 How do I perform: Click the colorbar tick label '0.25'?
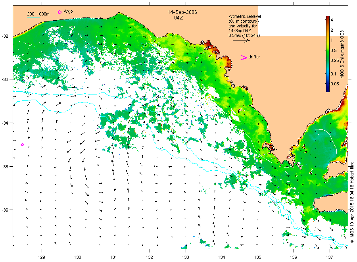pyautogui.click(x=335, y=60)
